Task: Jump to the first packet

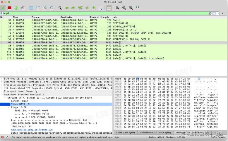Action: tap(87, 8)
